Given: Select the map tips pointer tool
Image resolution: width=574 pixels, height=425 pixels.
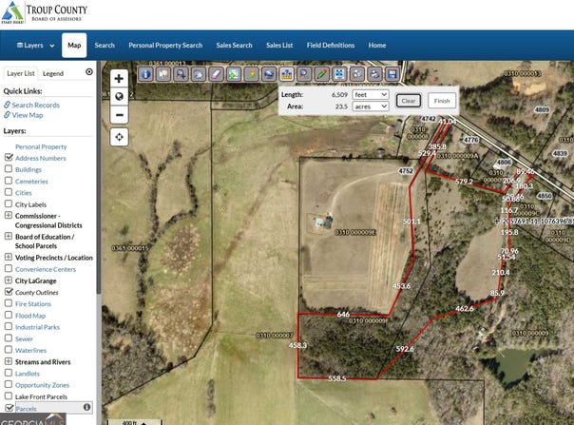Looking at the screenshot, I should [x=163, y=74].
